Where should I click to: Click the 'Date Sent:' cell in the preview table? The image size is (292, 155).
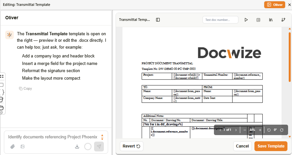[217, 100]
